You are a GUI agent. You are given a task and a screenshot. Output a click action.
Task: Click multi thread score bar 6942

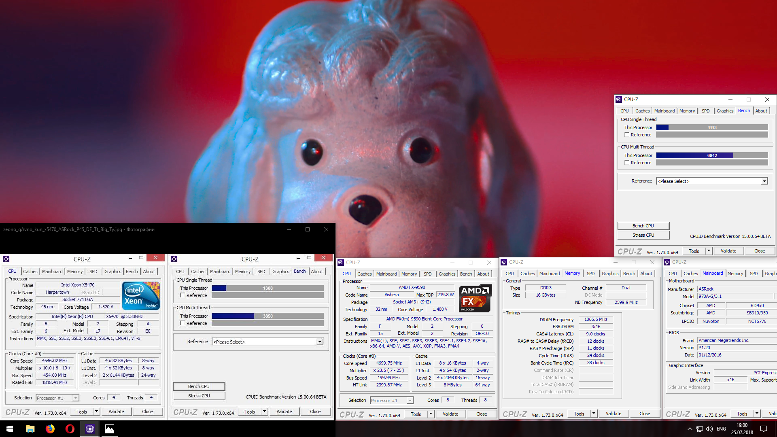coord(712,155)
